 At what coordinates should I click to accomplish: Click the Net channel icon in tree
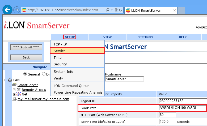[x=19, y=94]
